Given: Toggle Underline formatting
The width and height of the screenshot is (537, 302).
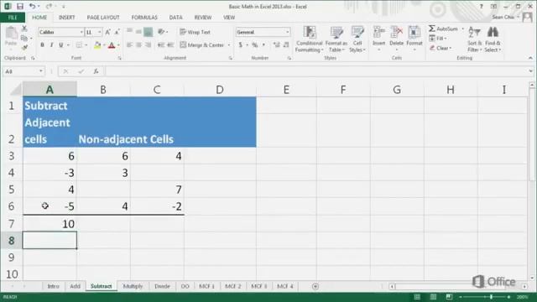Looking at the screenshot, I should point(61,44).
